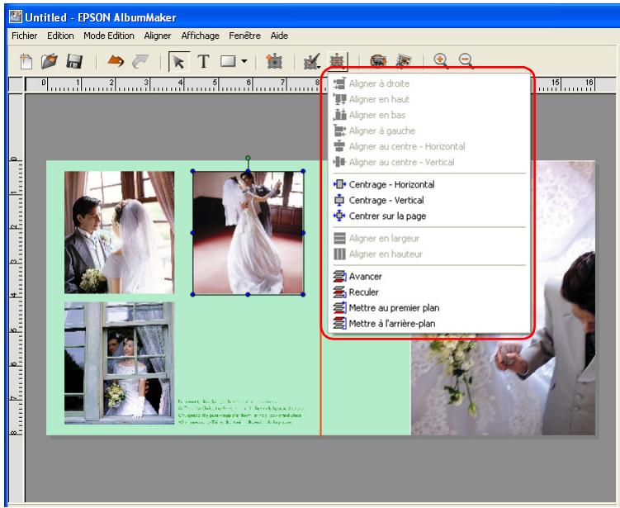
Task: Choose Centrage - Horizontal from the popup
Action: tap(429, 184)
